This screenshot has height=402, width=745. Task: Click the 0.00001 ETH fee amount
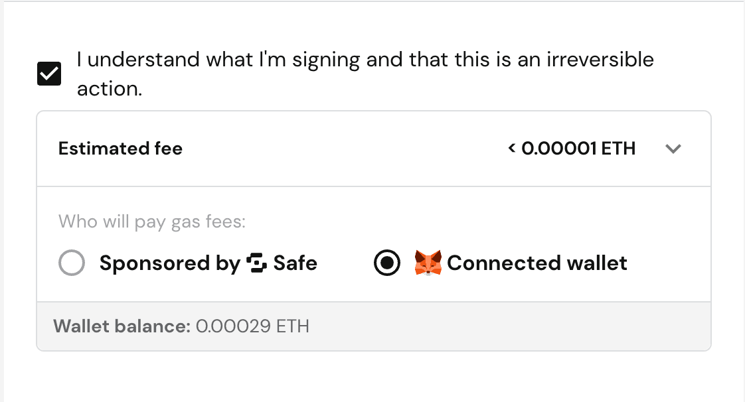click(571, 149)
